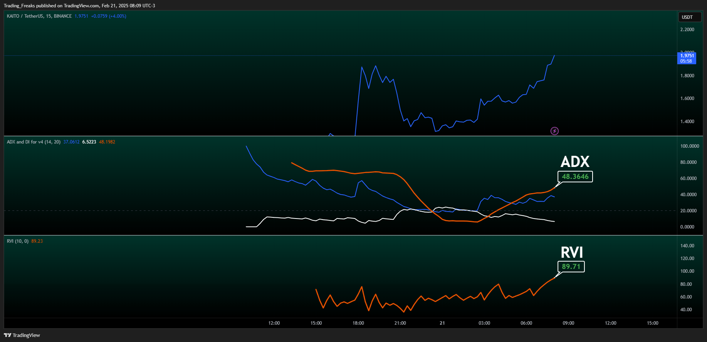Click the 2.2000 price axis label

click(x=687, y=30)
